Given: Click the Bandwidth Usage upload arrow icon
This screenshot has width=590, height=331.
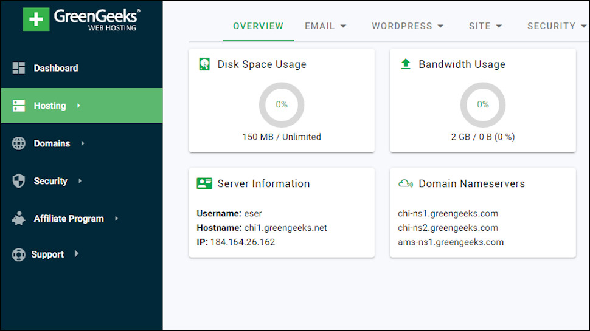Looking at the screenshot, I should [406, 64].
